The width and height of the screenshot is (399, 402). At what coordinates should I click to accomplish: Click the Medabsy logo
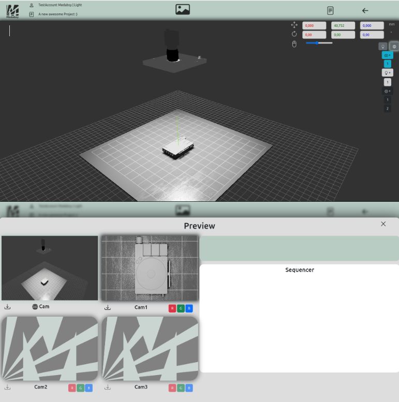coord(12,11)
